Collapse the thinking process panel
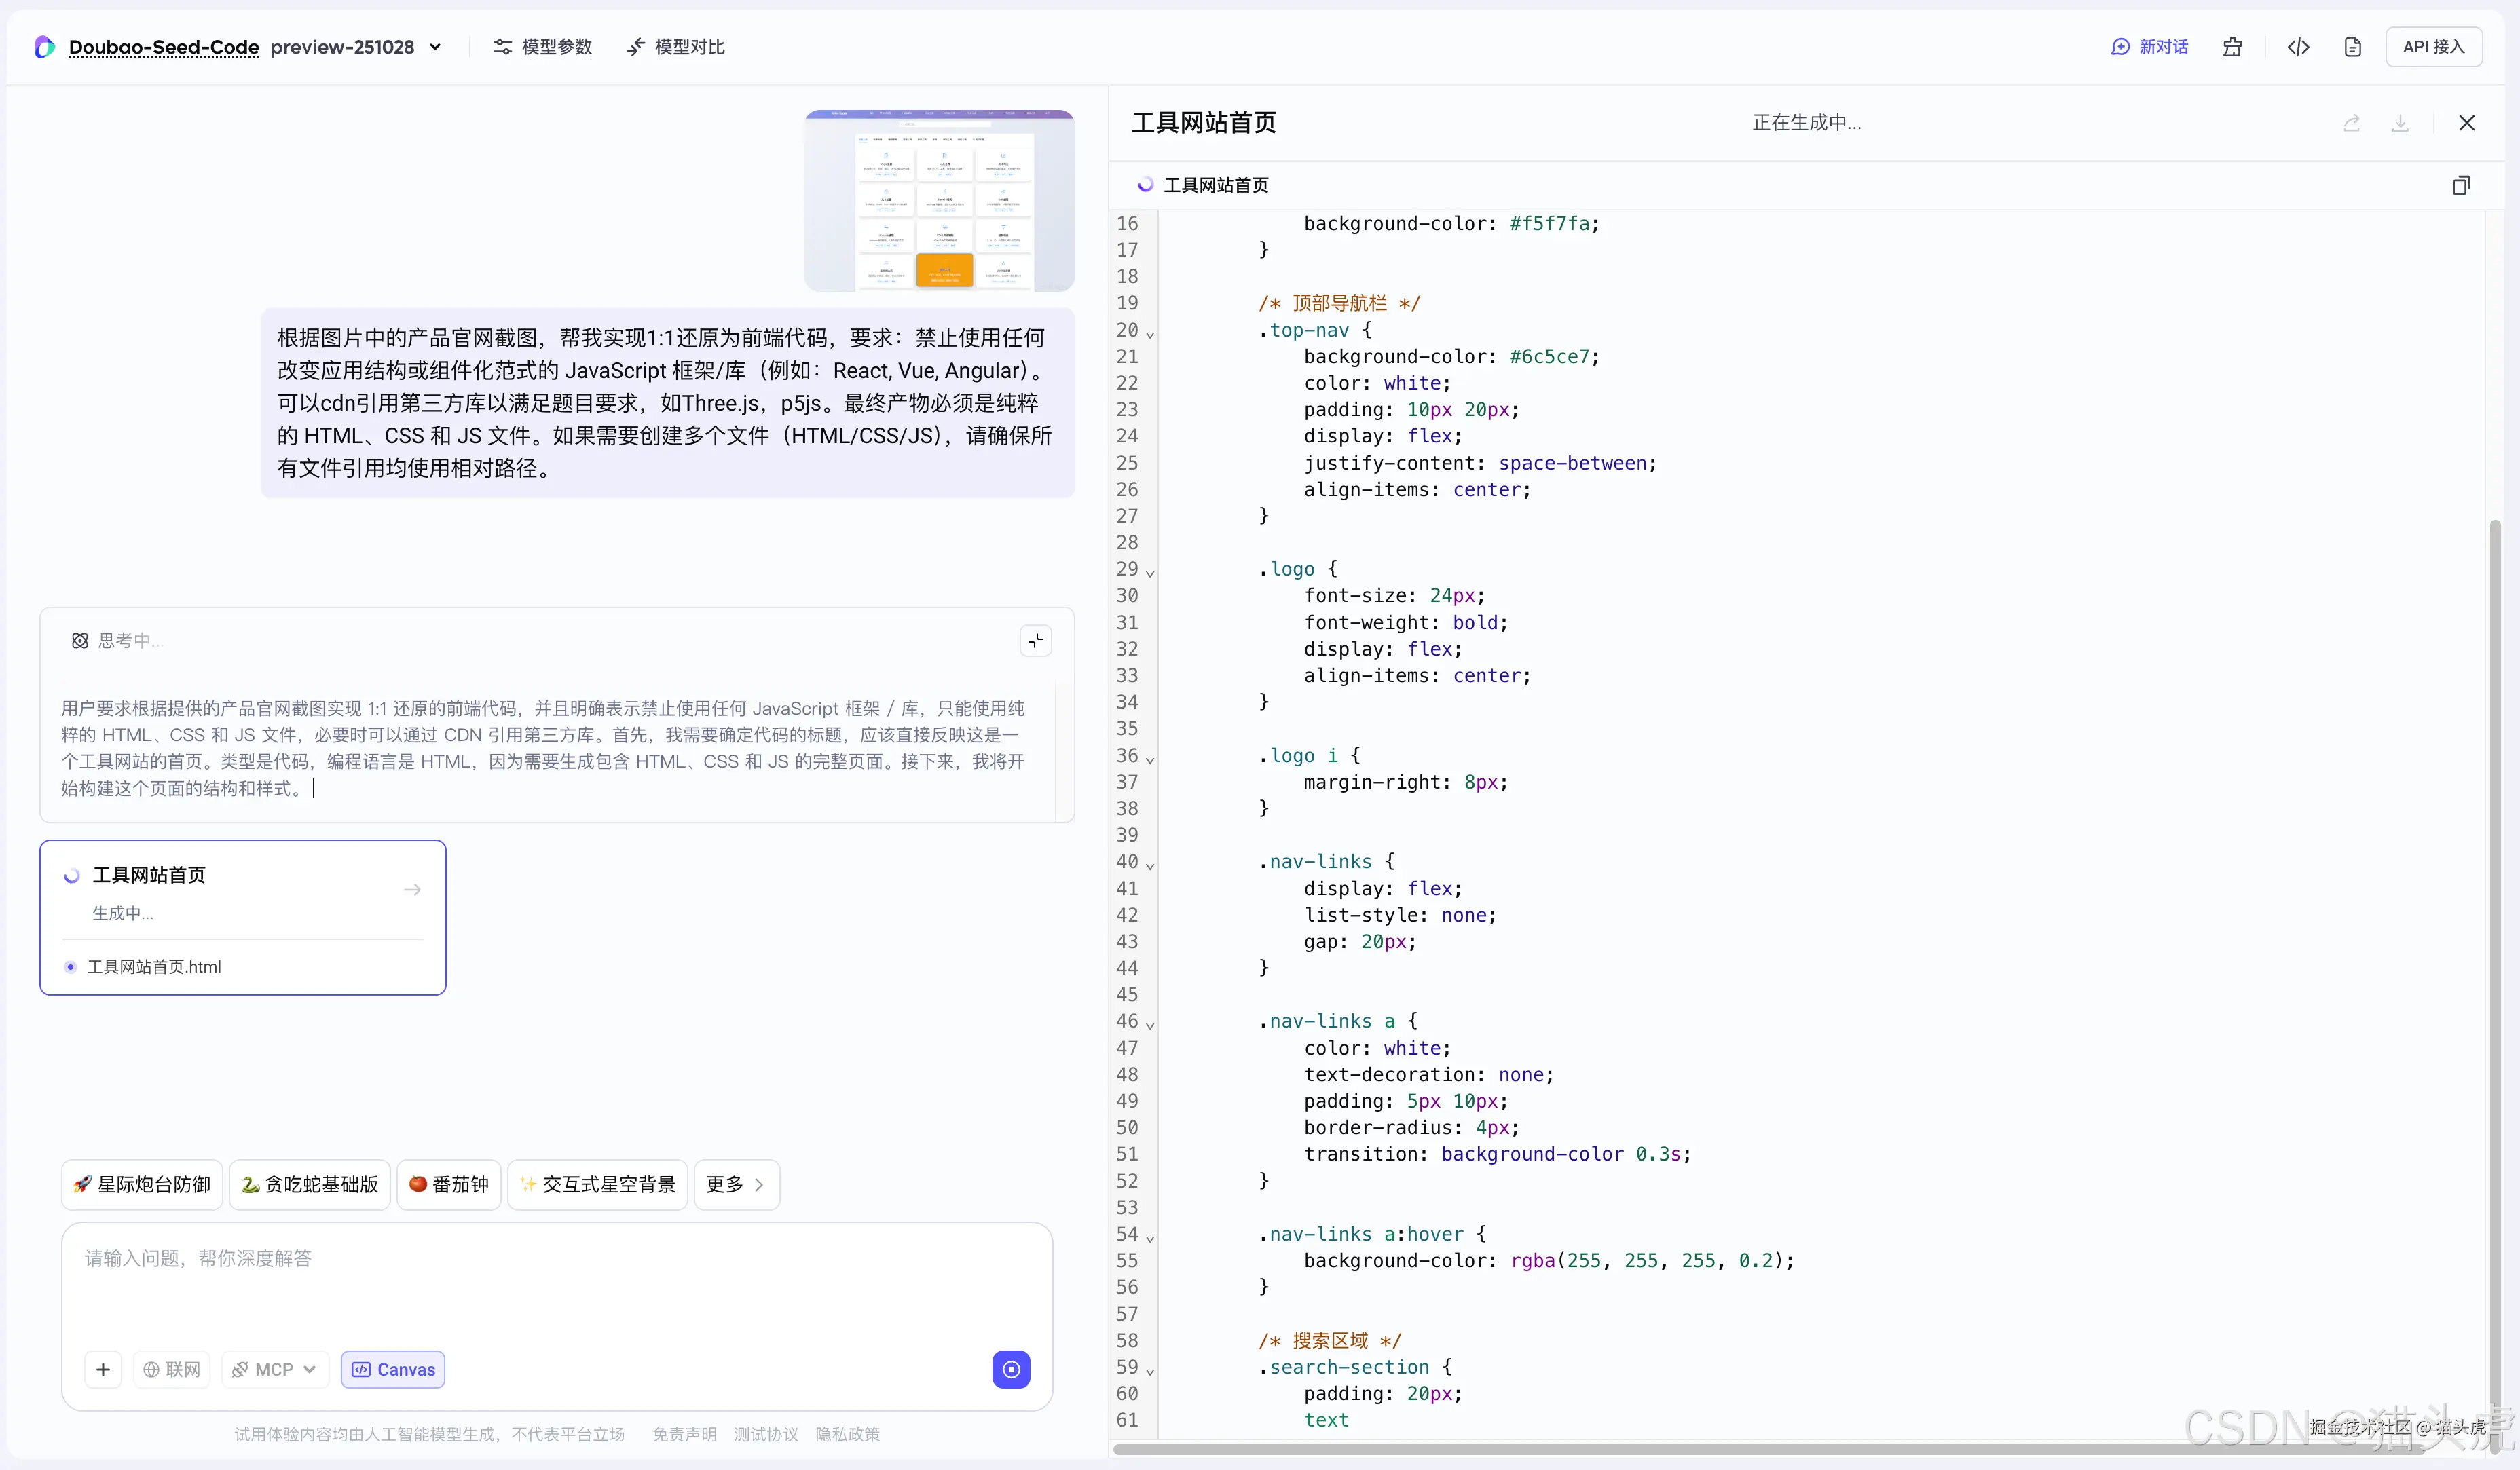 1035,640
